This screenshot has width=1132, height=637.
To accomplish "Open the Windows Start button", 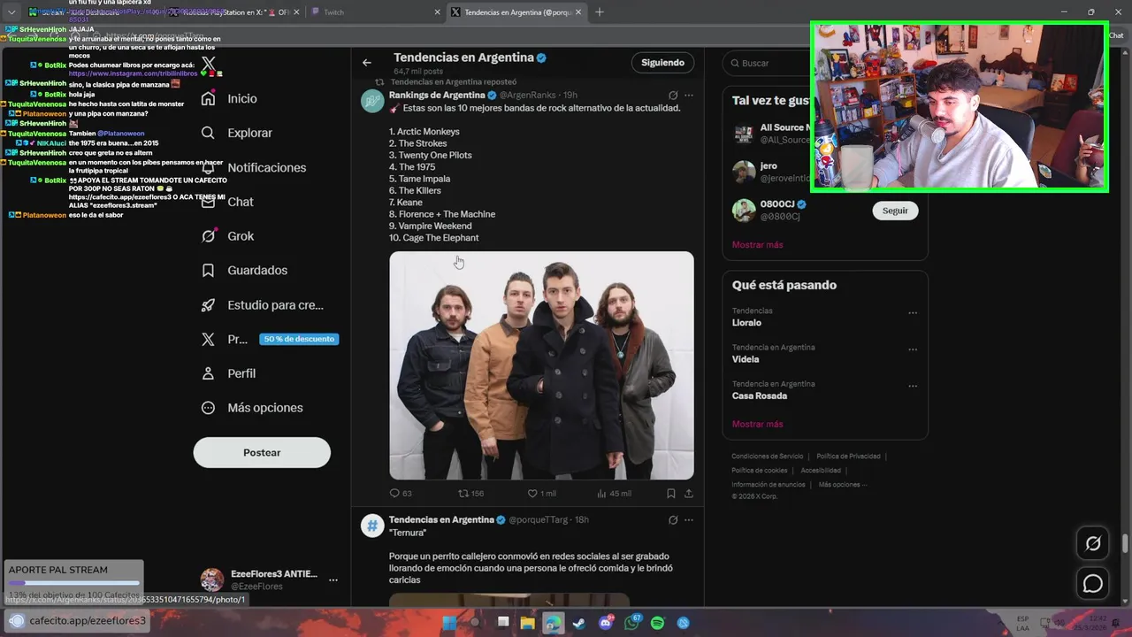I will (449, 623).
